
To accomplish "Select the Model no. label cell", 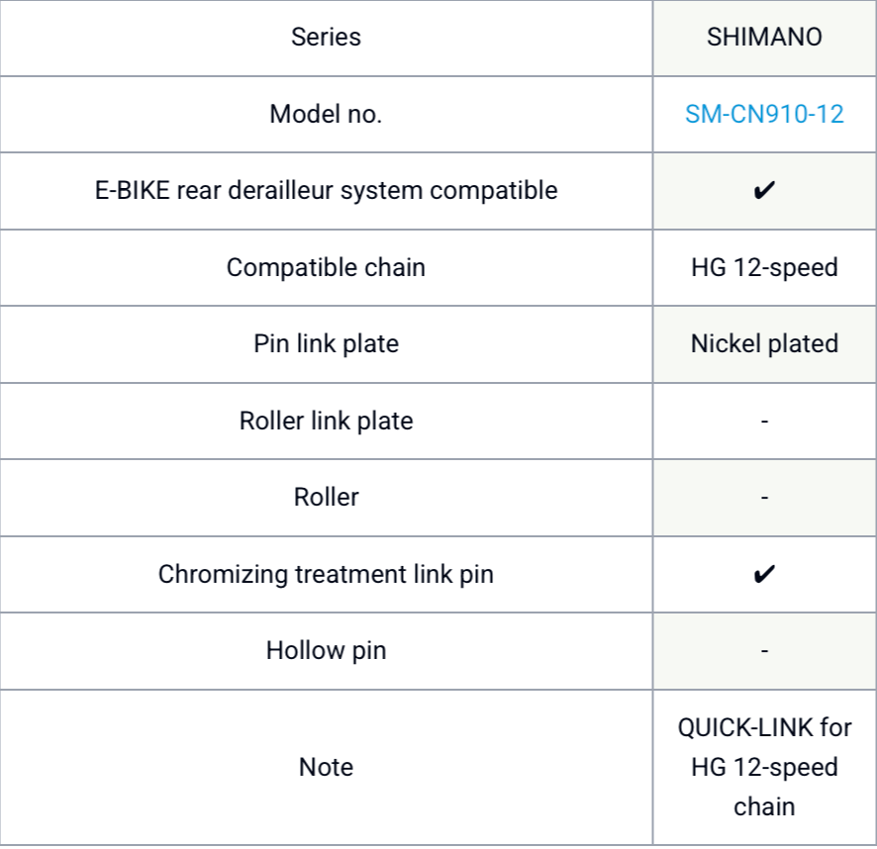I will pyautogui.click(x=326, y=114).
